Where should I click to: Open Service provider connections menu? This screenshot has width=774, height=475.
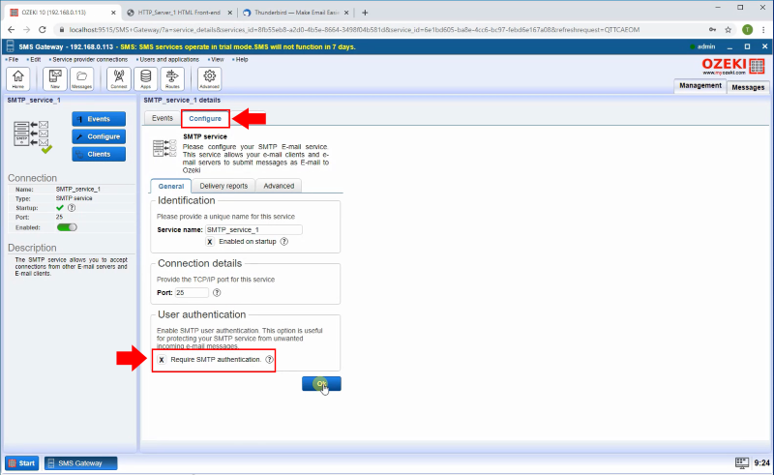(x=89, y=59)
